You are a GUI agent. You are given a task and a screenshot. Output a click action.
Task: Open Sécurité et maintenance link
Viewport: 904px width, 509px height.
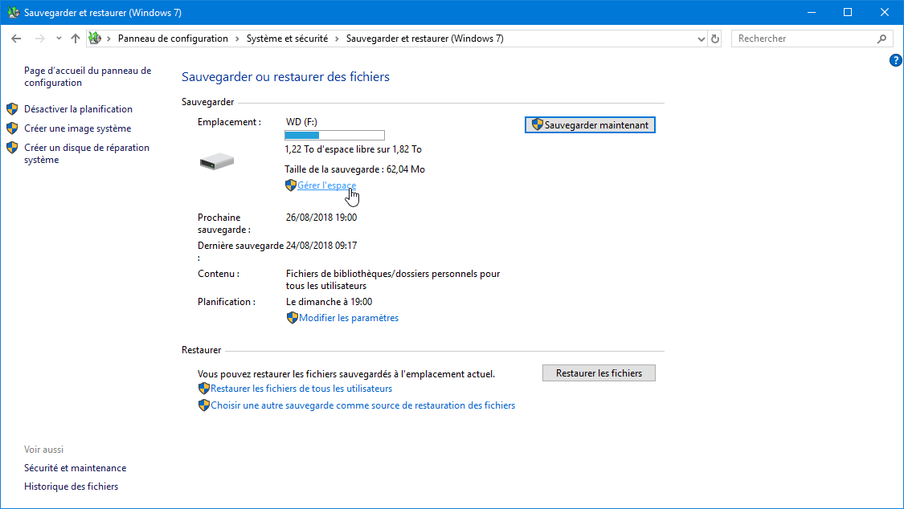click(x=75, y=468)
